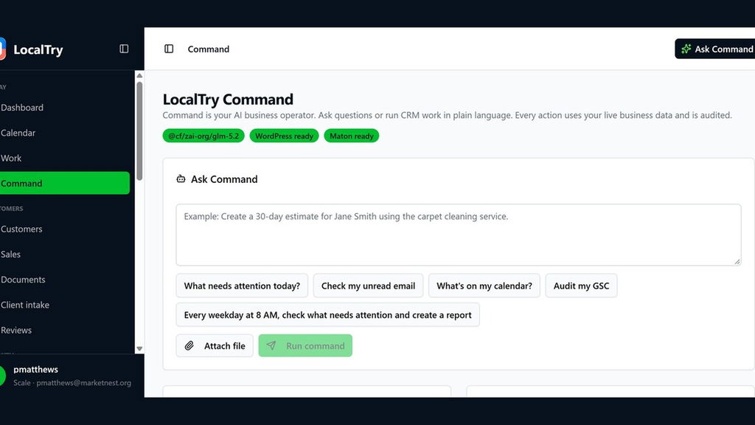This screenshot has height=425, width=755.
Task: Click the LocalTry logo icon
Action: (2, 49)
